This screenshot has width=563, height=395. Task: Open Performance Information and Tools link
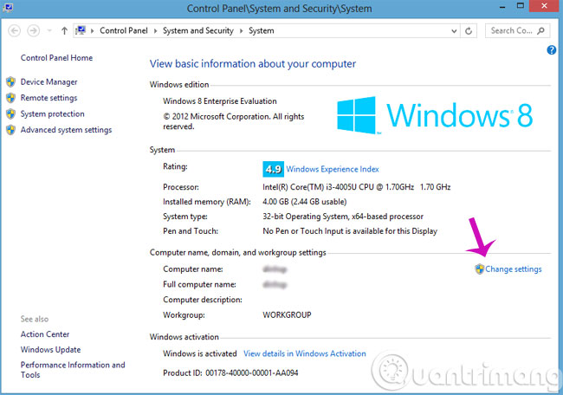73,370
